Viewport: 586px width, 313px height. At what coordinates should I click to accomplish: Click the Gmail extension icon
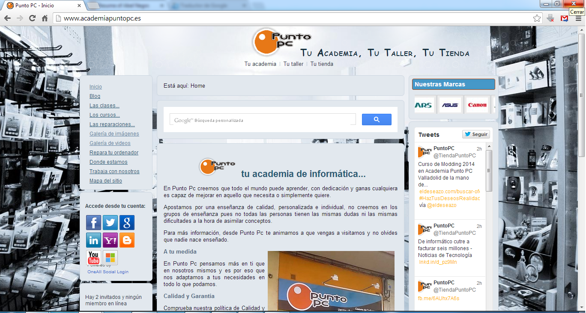565,18
